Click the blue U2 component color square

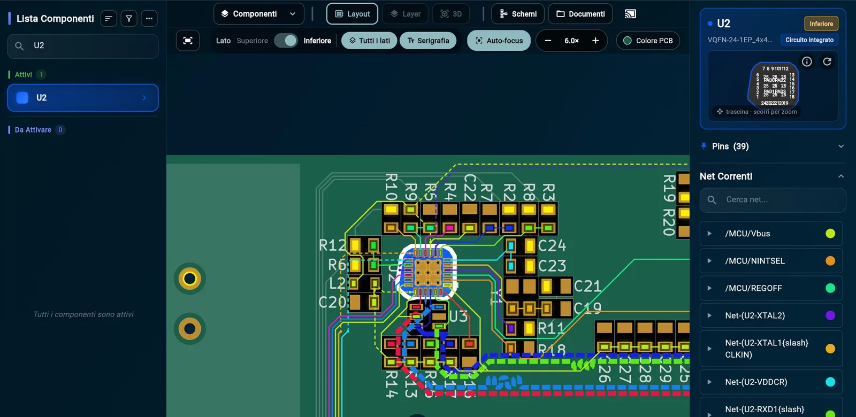[22, 98]
